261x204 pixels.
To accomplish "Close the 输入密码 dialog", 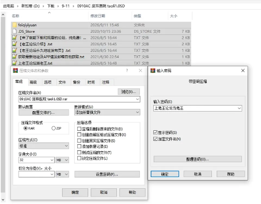I will pyautogui.click(x=243, y=70).
